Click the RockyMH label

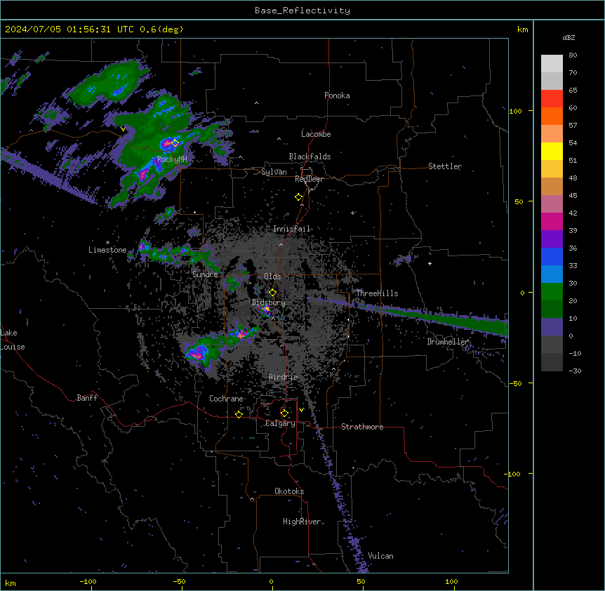(x=172, y=159)
